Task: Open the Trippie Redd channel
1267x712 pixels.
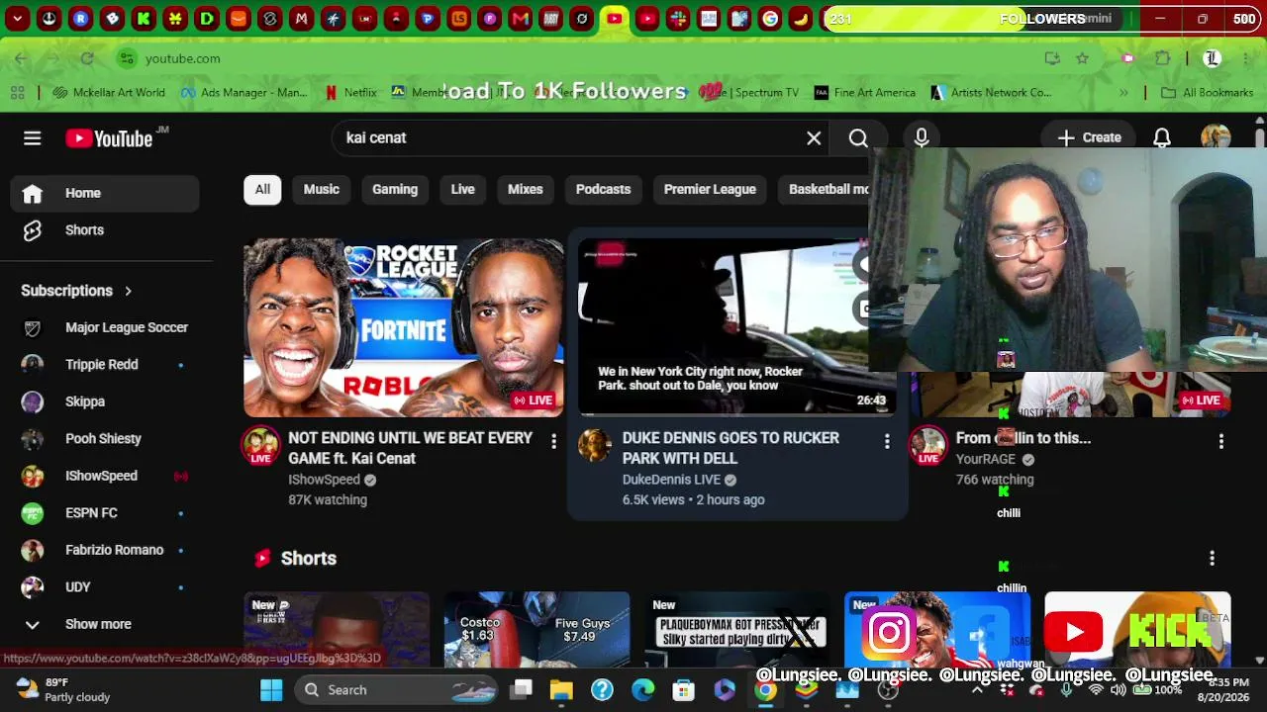Action: tap(105, 365)
